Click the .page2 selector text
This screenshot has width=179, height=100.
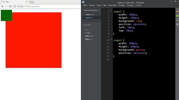[117, 40]
